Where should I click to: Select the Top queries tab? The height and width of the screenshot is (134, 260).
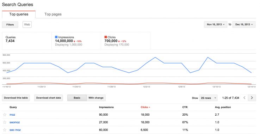point(19,14)
